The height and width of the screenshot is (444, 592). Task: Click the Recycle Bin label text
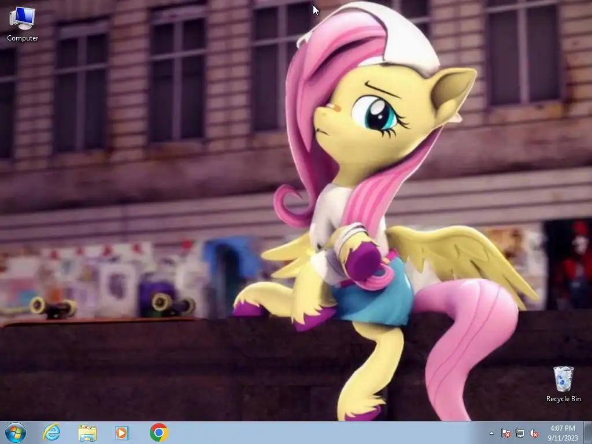click(563, 399)
